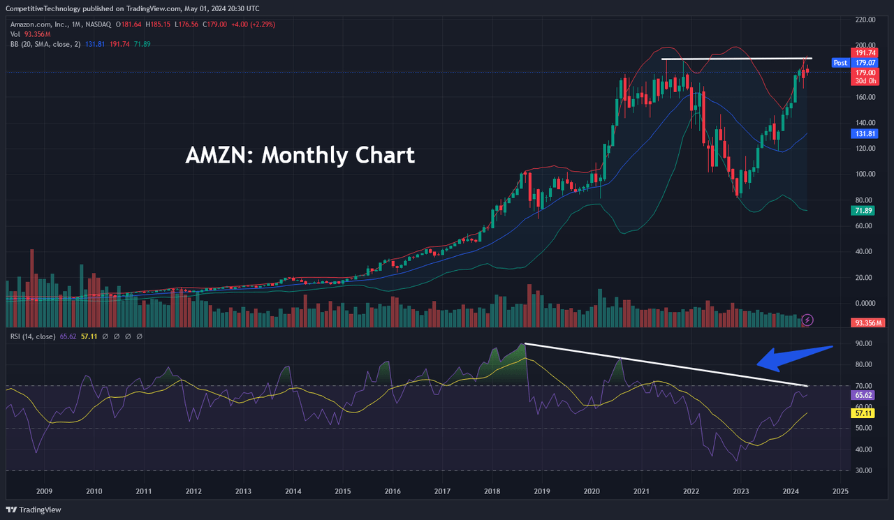Click the 60.00 price axis tick on main chart
Image resolution: width=894 pixels, height=520 pixels.
point(865,226)
